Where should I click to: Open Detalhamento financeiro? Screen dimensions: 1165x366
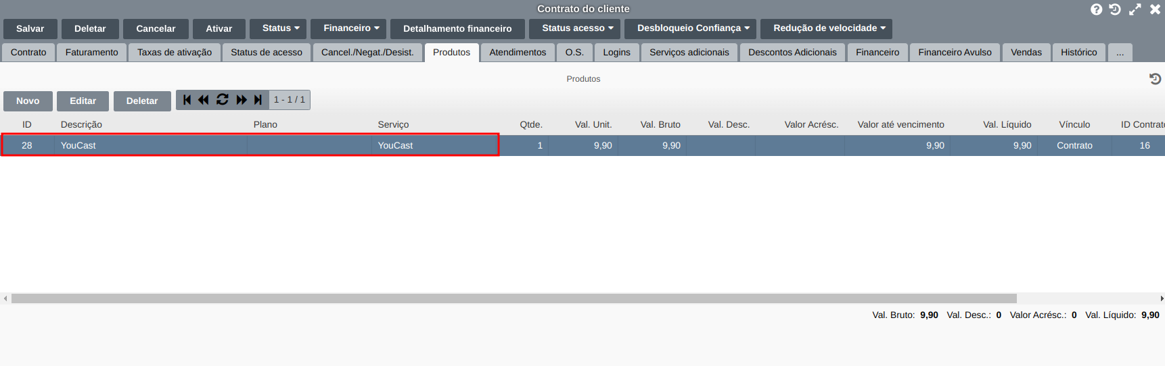pyautogui.click(x=457, y=29)
